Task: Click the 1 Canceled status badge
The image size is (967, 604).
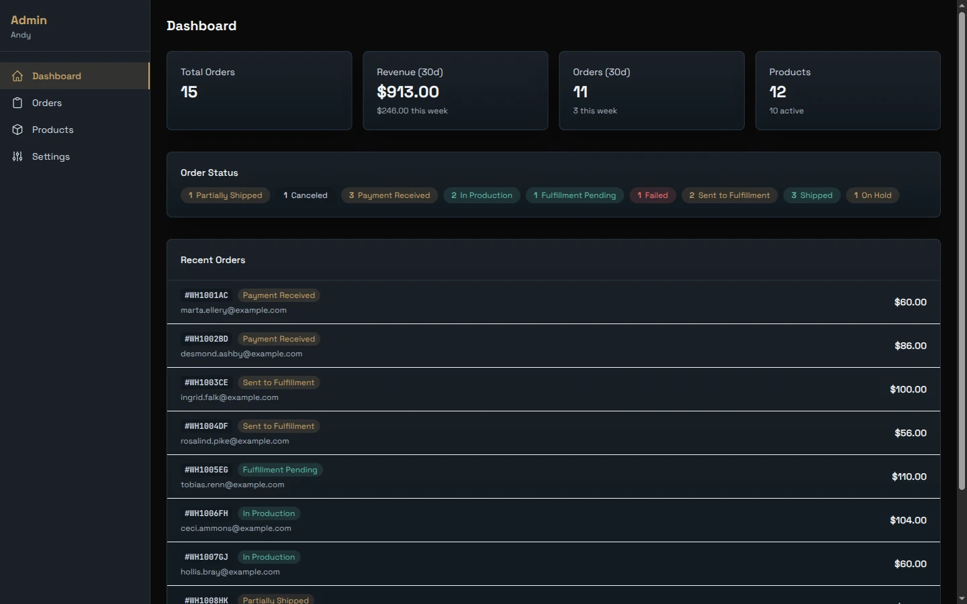Action: 306,195
